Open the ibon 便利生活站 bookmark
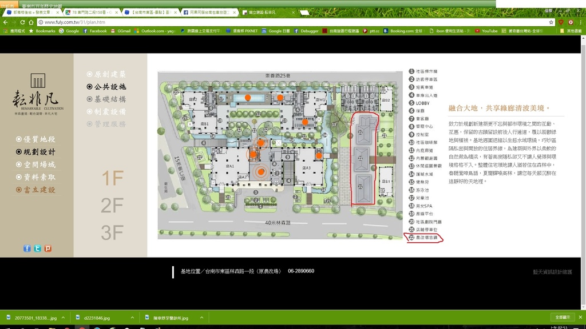The image size is (586, 329). tap(450, 31)
